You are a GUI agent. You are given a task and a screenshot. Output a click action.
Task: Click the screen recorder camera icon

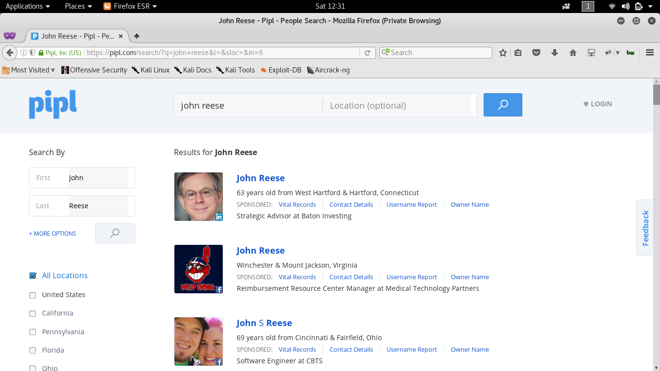coord(566,6)
